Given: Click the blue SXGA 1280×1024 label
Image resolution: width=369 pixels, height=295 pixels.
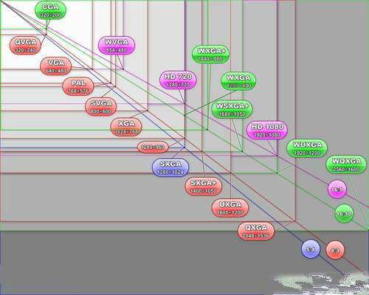Looking at the screenshot, I should (x=170, y=167).
